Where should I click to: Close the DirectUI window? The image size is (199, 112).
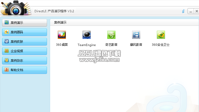(x=196, y=11)
